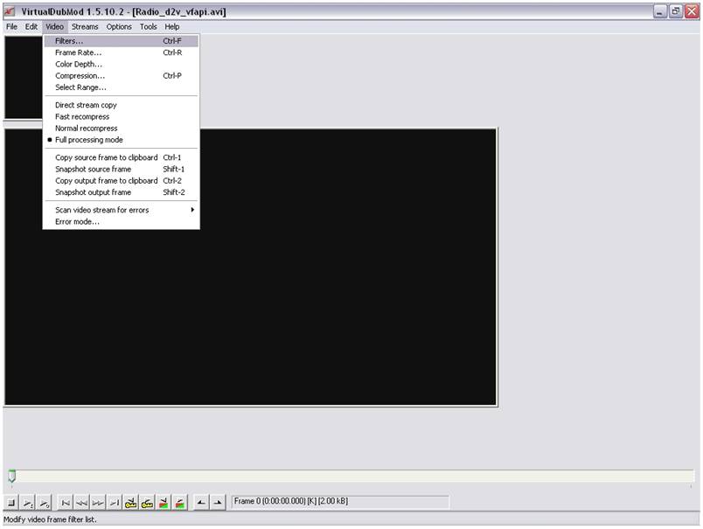703x529 pixels.
Task: Click the timeline position slider thumb
Action: coord(12,476)
